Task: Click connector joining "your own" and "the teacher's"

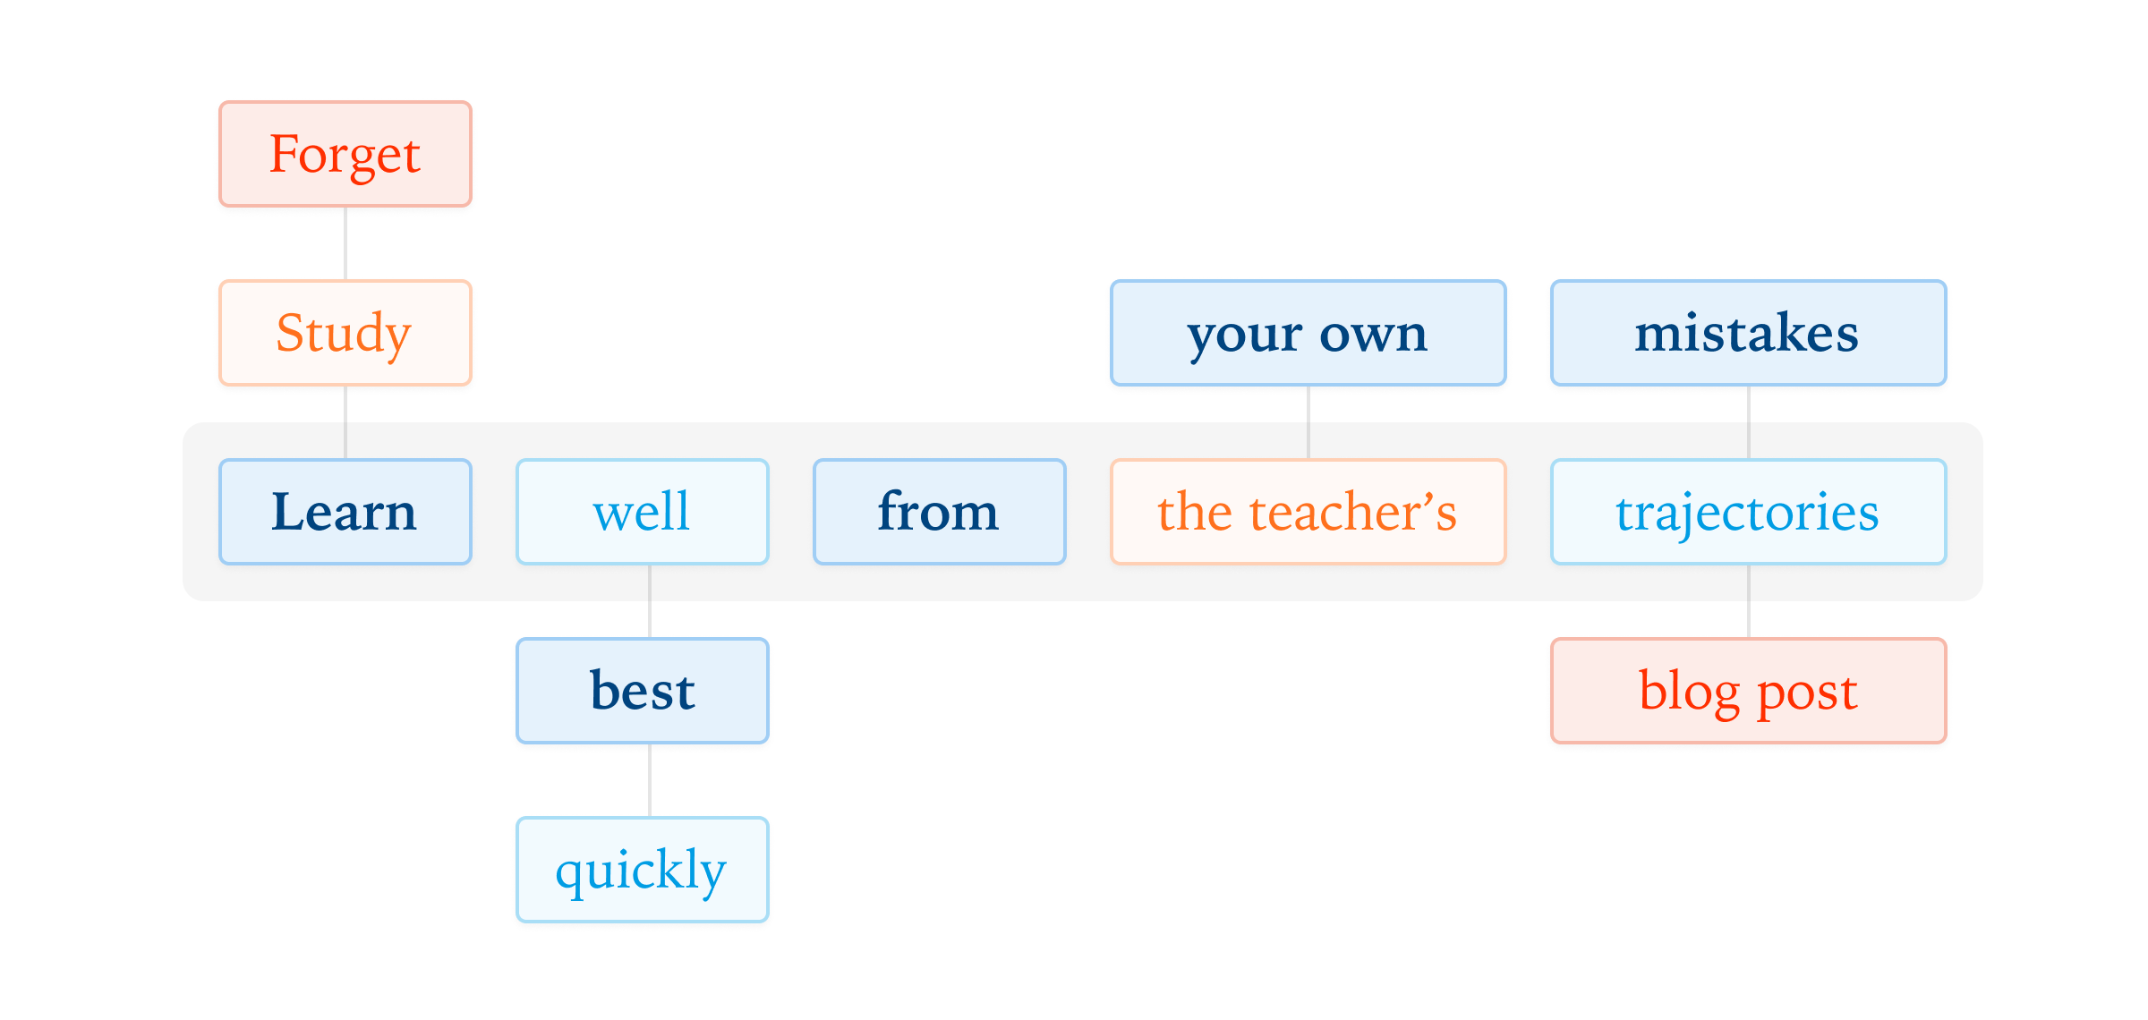Action: 1308,422
